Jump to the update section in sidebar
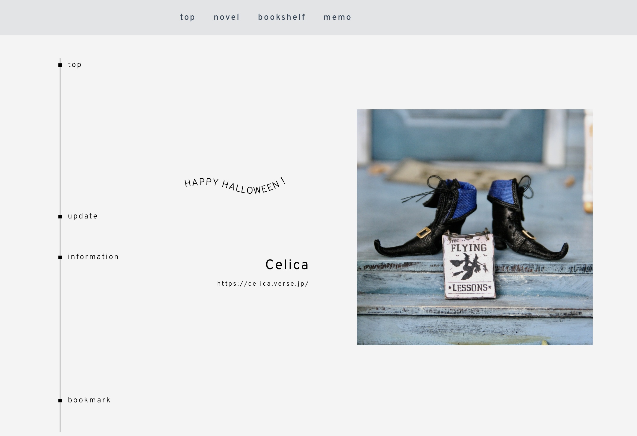 click(83, 216)
